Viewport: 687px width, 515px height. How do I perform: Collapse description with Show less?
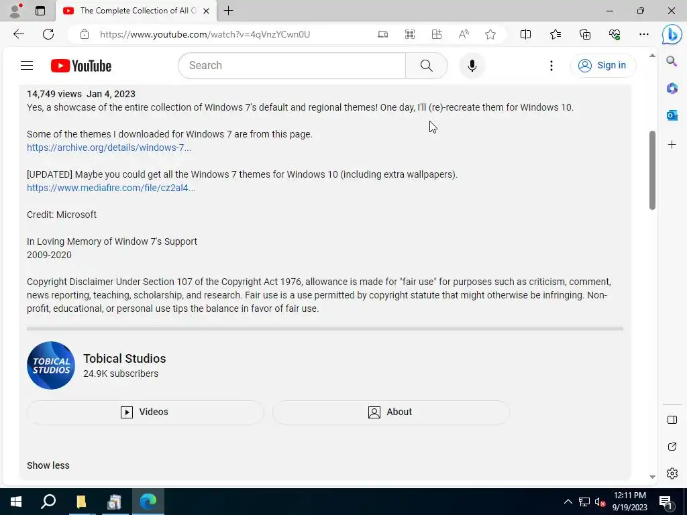coord(48,465)
